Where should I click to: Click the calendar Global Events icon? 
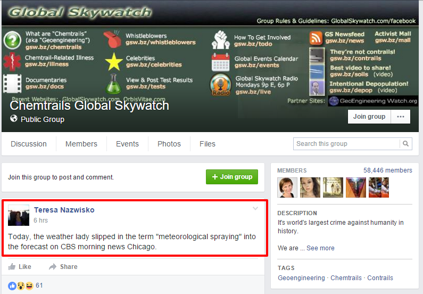tap(220, 62)
